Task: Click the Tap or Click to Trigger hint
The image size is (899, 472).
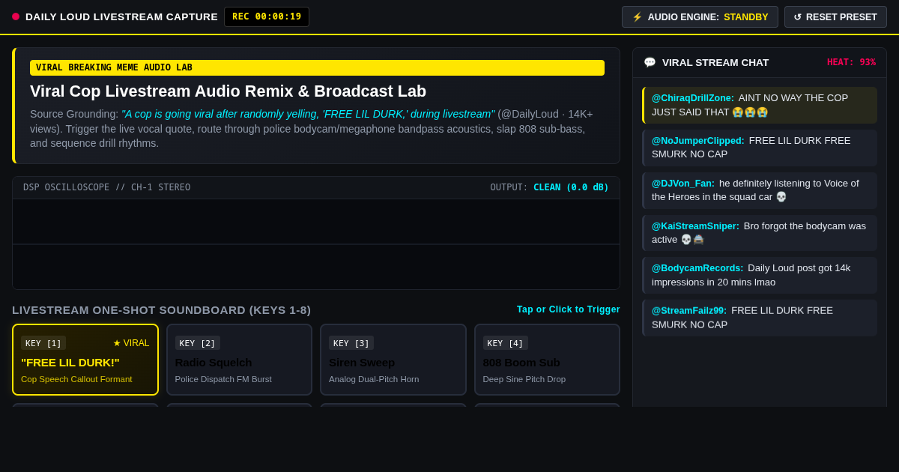Action: (x=569, y=309)
